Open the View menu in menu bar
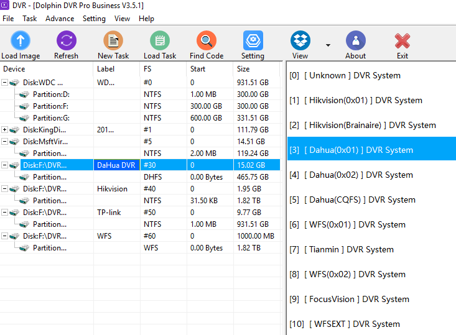Image resolution: width=456 pixels, height=335 pixels. click(122, 19)
